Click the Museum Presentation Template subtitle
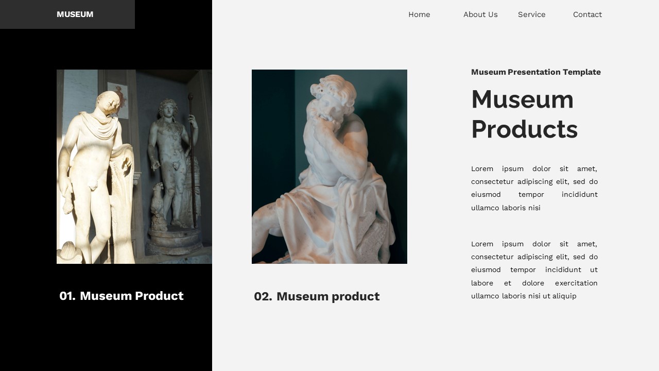Screen dimensions: 659x371 click(x=535, y=72)
